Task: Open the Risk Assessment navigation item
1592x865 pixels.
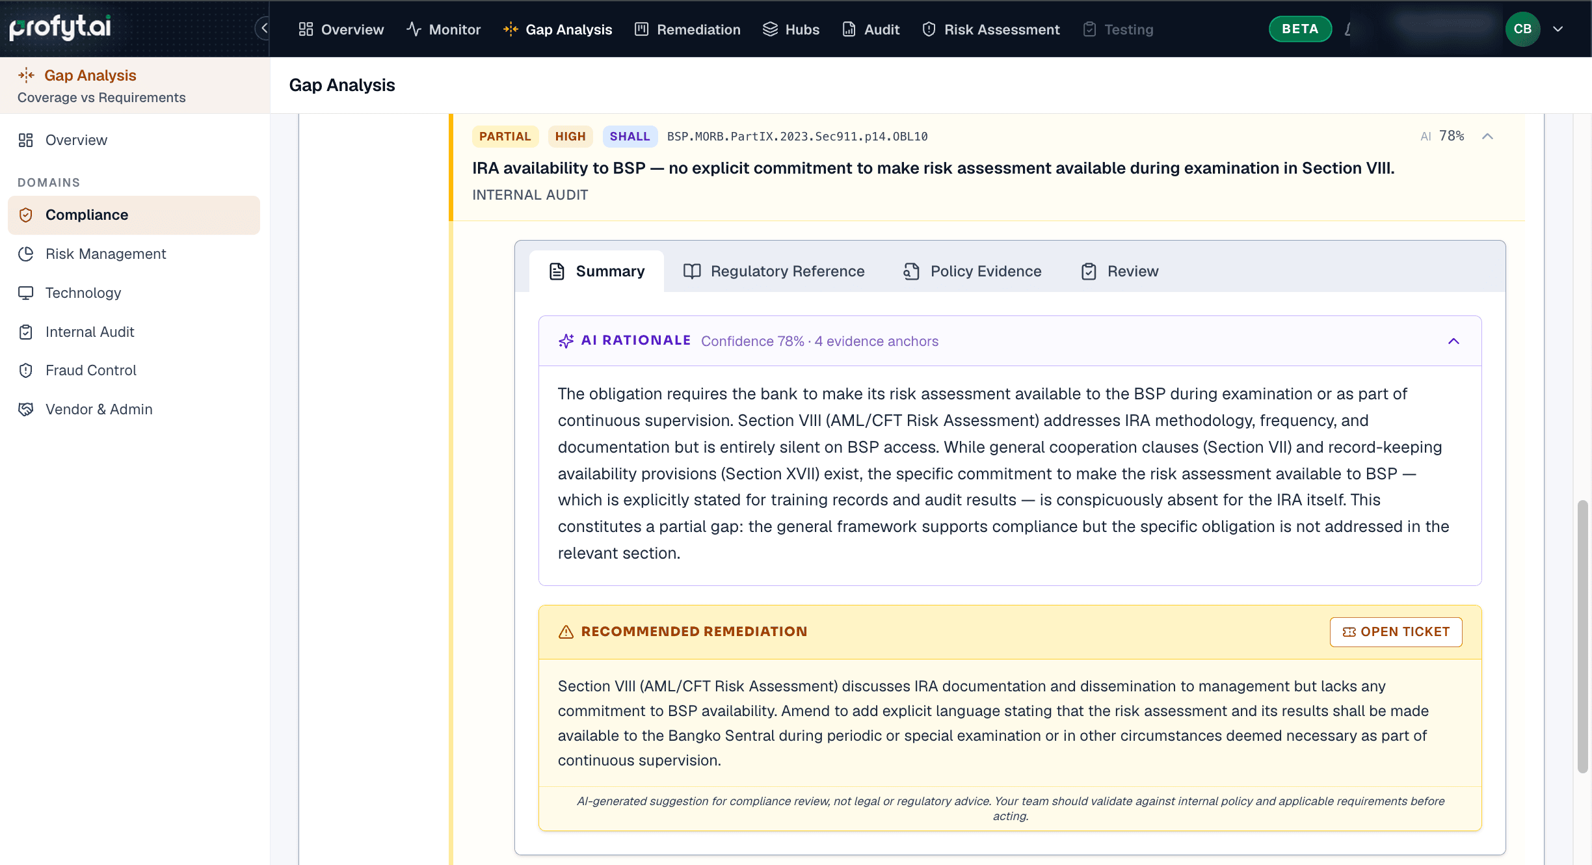Action: pyautogui.click(x=991, y=29)
